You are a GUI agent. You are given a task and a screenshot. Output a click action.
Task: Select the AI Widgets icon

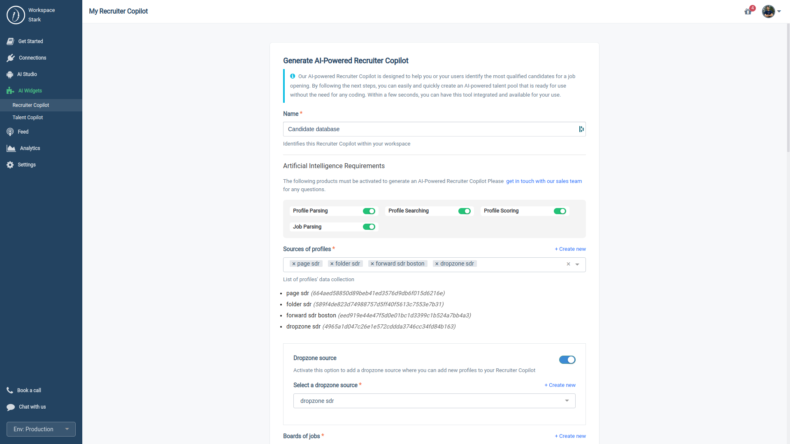click(11, 90)
